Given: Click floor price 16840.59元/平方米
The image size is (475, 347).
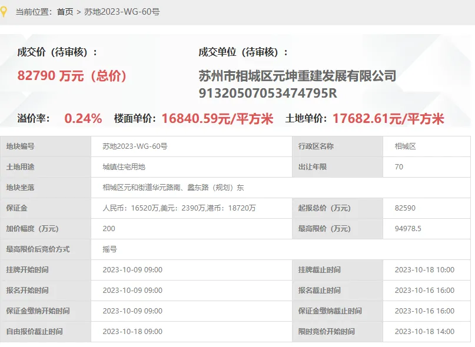Looking at the screenshot, I should point(218,118).
